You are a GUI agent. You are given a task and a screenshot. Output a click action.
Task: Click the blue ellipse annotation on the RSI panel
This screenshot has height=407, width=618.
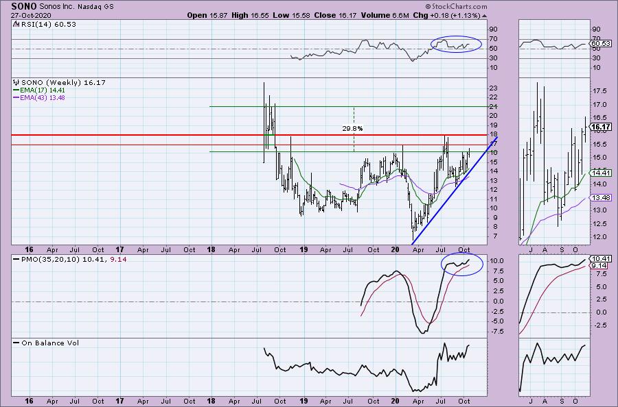pyautogui.click(x=456, y=44)
